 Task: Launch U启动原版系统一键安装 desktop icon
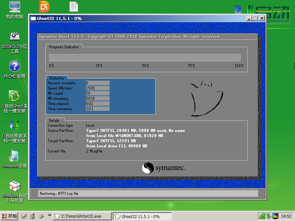point(15,131)
